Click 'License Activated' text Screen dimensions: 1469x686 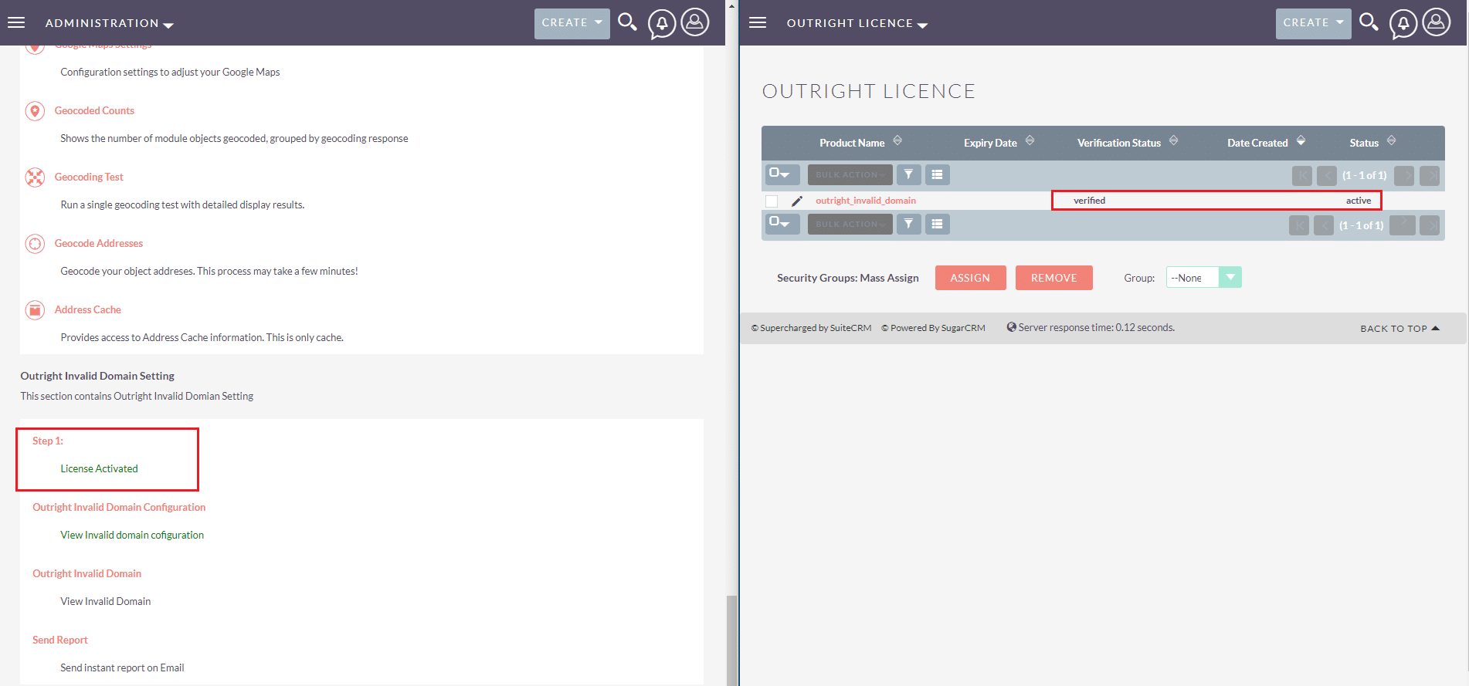point(99,469)
